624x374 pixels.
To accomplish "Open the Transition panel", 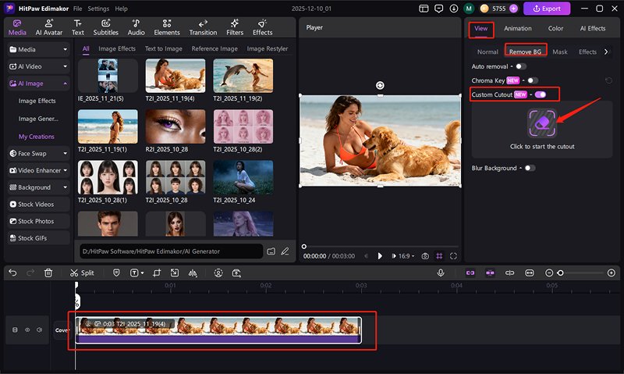I will click(x=203, y=27).
